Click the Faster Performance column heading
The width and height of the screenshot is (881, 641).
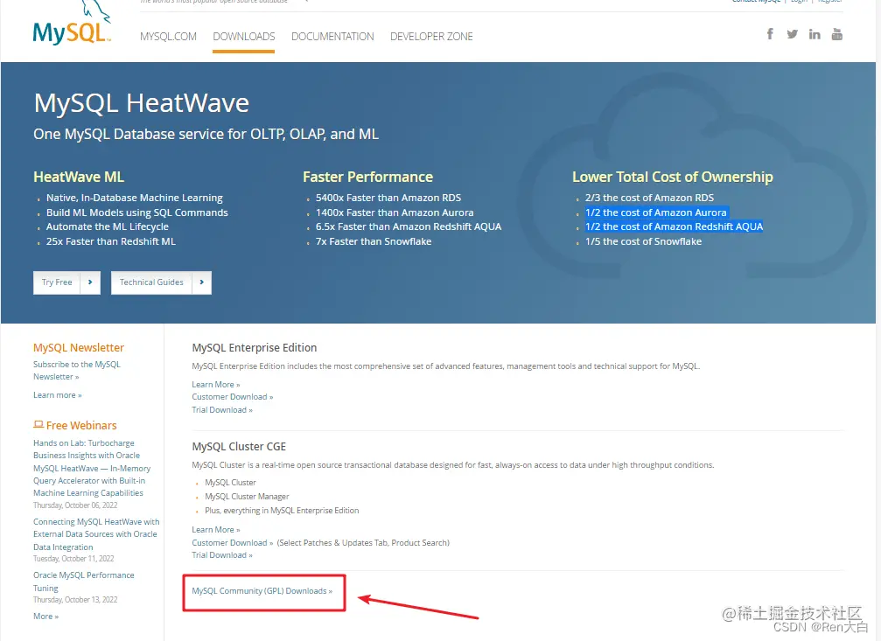[368, 177]
